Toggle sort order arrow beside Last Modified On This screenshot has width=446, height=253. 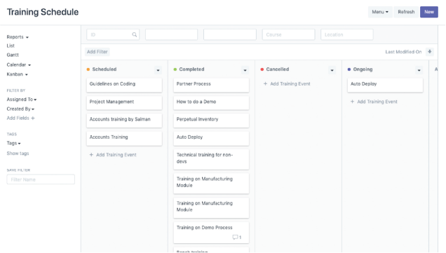point(429,52)
